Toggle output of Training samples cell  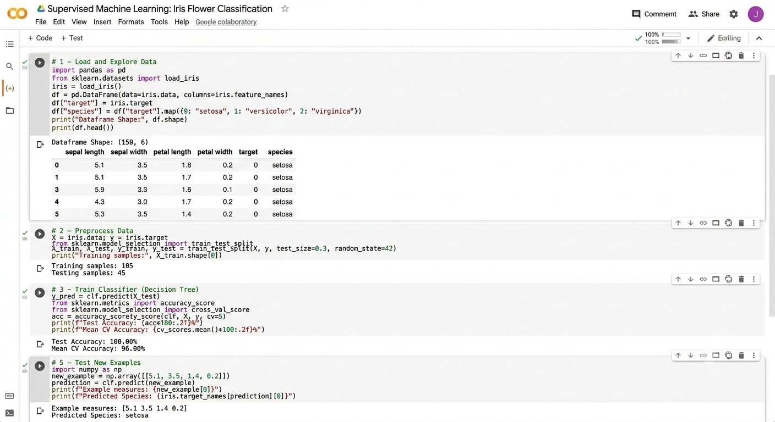(40, 269)
